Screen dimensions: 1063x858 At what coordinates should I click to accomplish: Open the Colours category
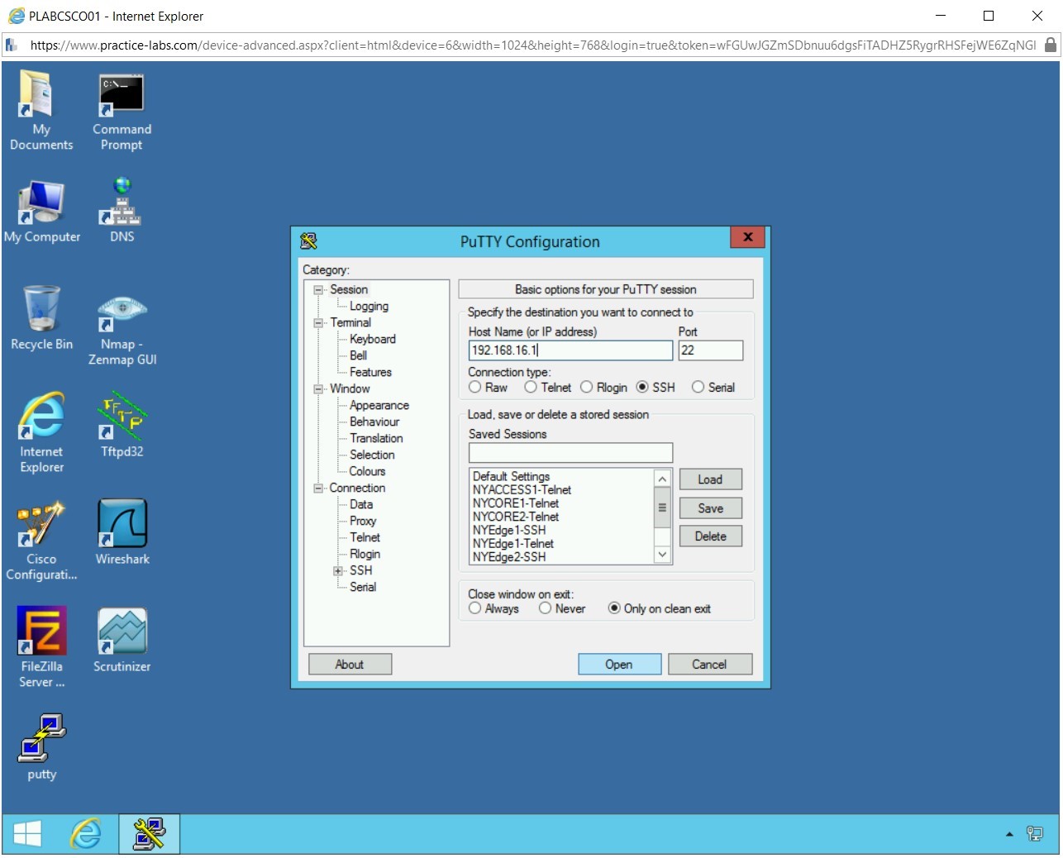click(x=367, y=471)
